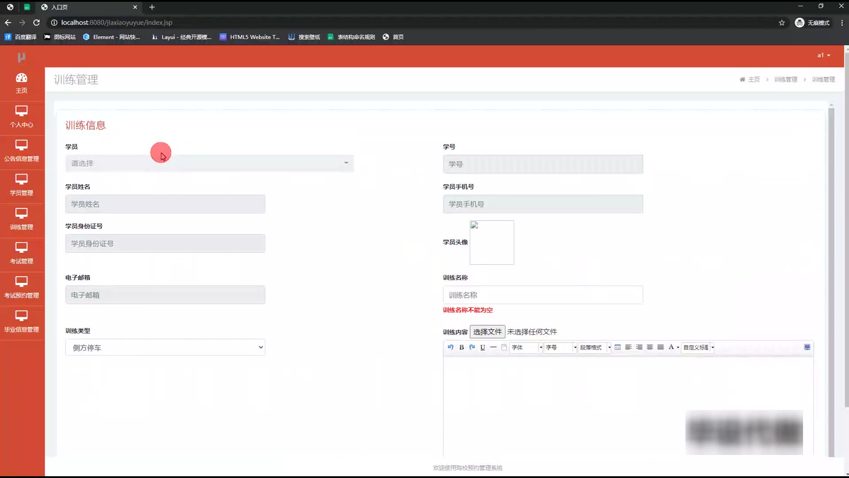Open the 首页 bookmark

tap(393, 37)
